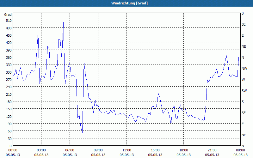
Task: Select the 90 degree axis value
Action: tap(9, 124)
